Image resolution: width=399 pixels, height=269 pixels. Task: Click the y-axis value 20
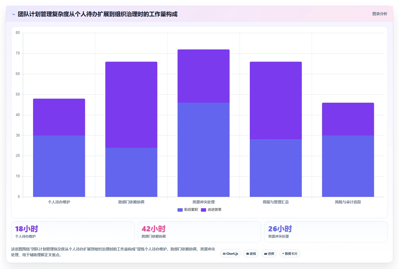(18, 156)
